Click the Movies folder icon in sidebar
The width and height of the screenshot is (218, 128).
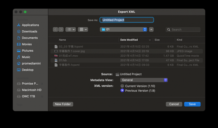click(x=19, y=44)
